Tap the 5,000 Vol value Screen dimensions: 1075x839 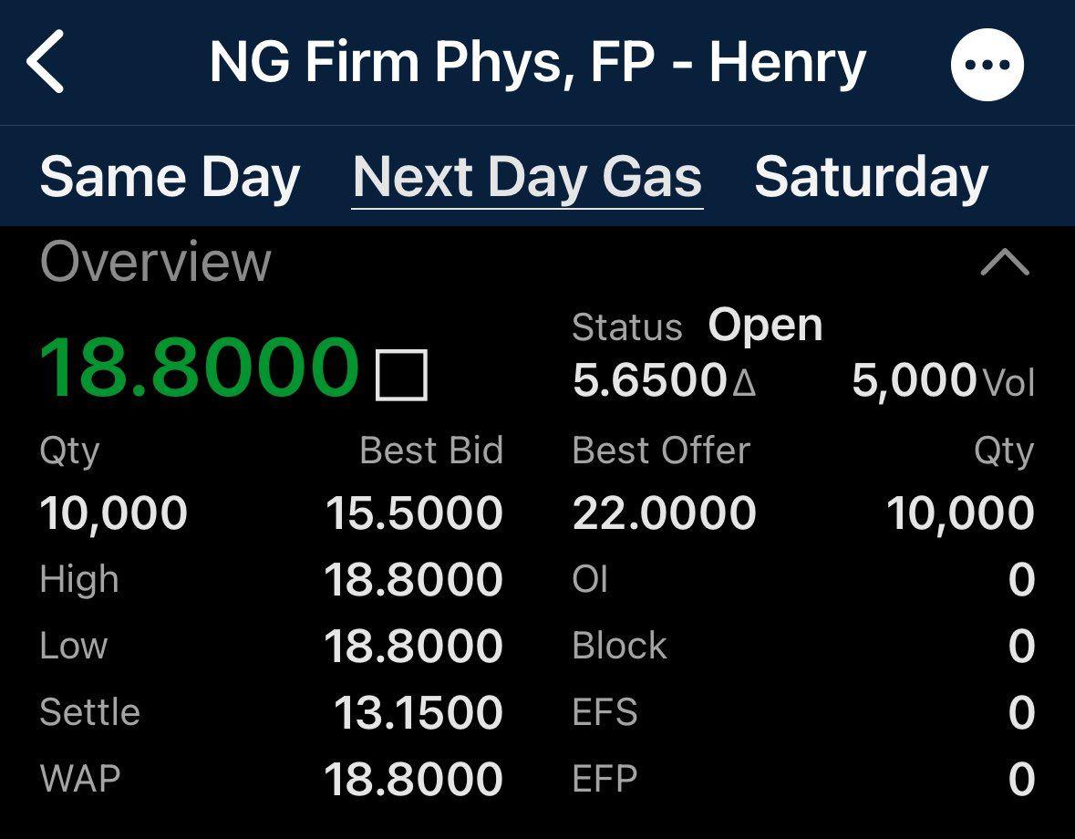click(914, 380)
